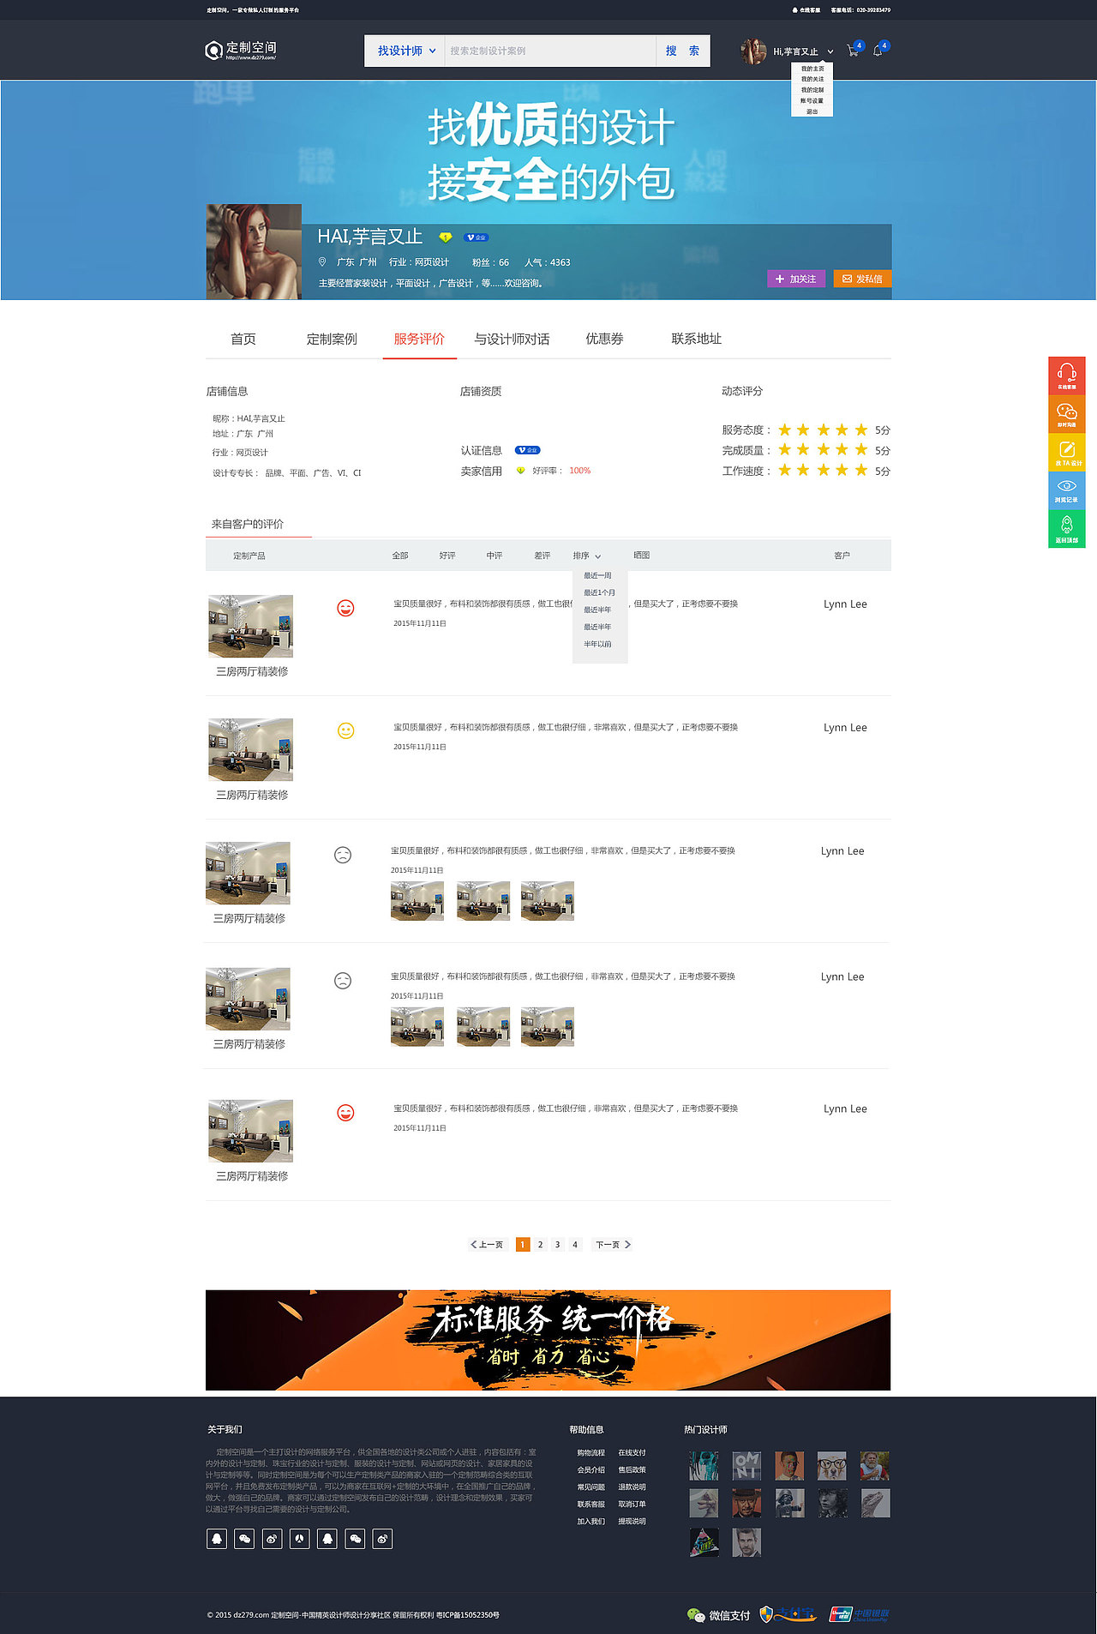Open 在线客服 headset sidebar icon
1097x1634 pixels.
click(1067, 375)
